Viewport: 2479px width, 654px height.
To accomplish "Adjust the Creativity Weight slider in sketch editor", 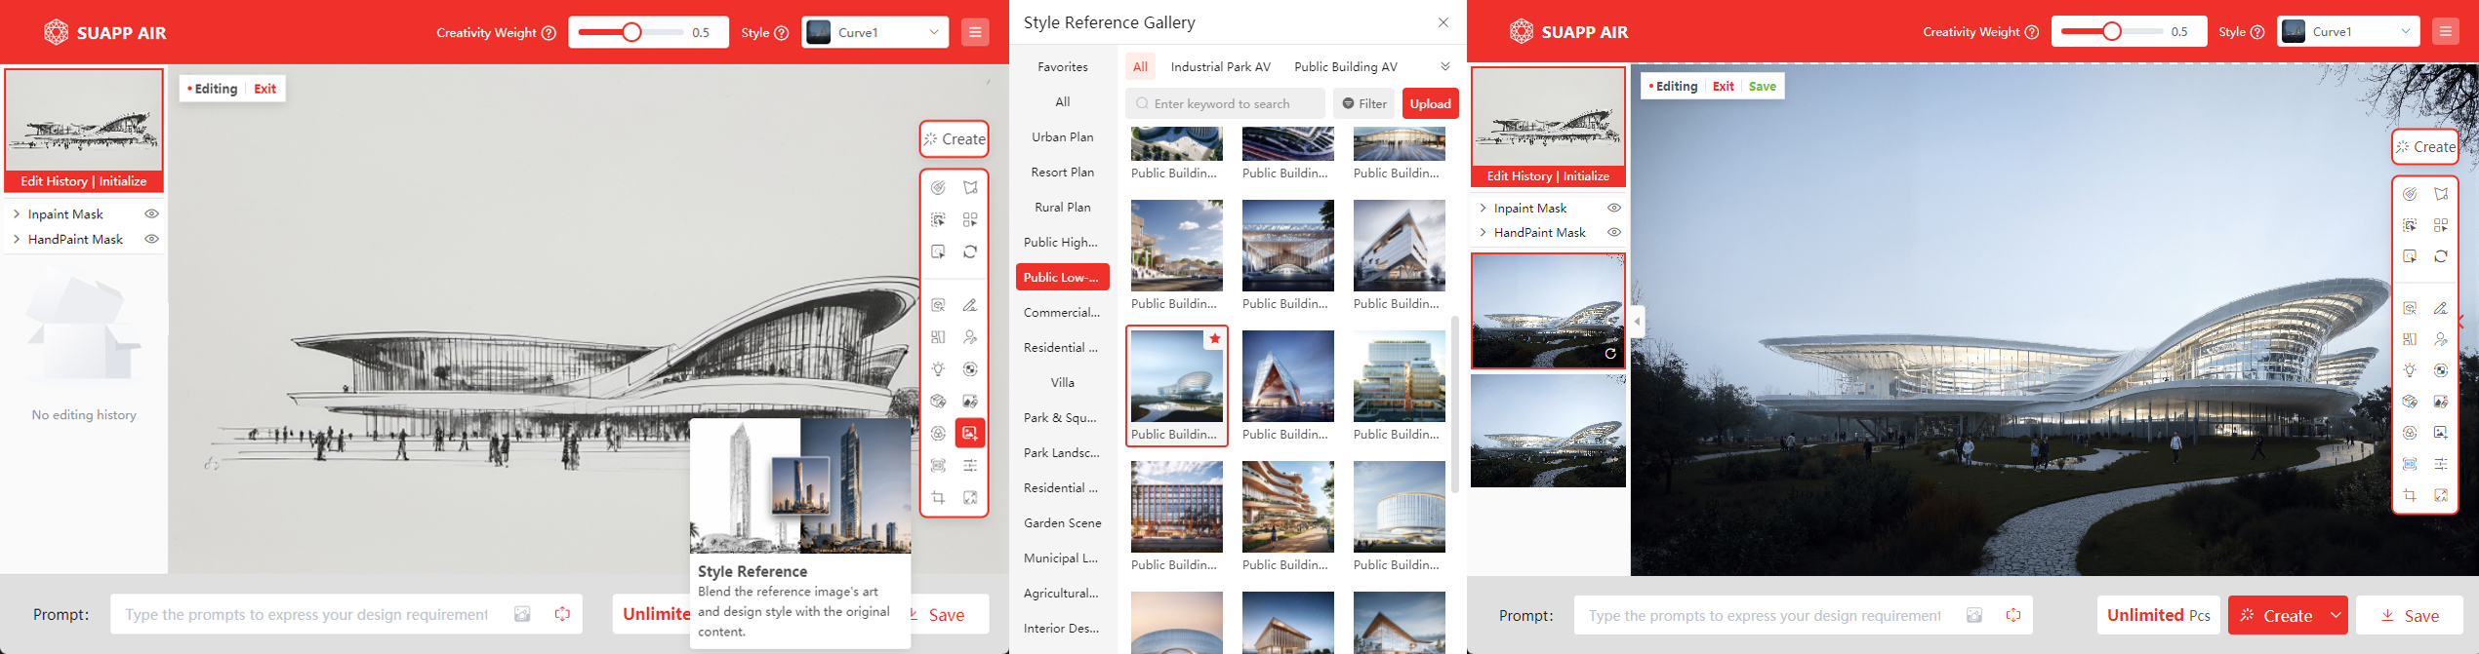I will 630,32.
